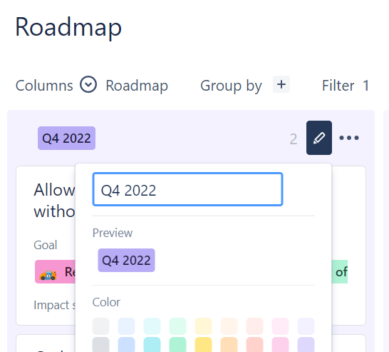Choose the green color swatch in second row
This screenshot has height=352, width=389.
[x=177, y=345]
